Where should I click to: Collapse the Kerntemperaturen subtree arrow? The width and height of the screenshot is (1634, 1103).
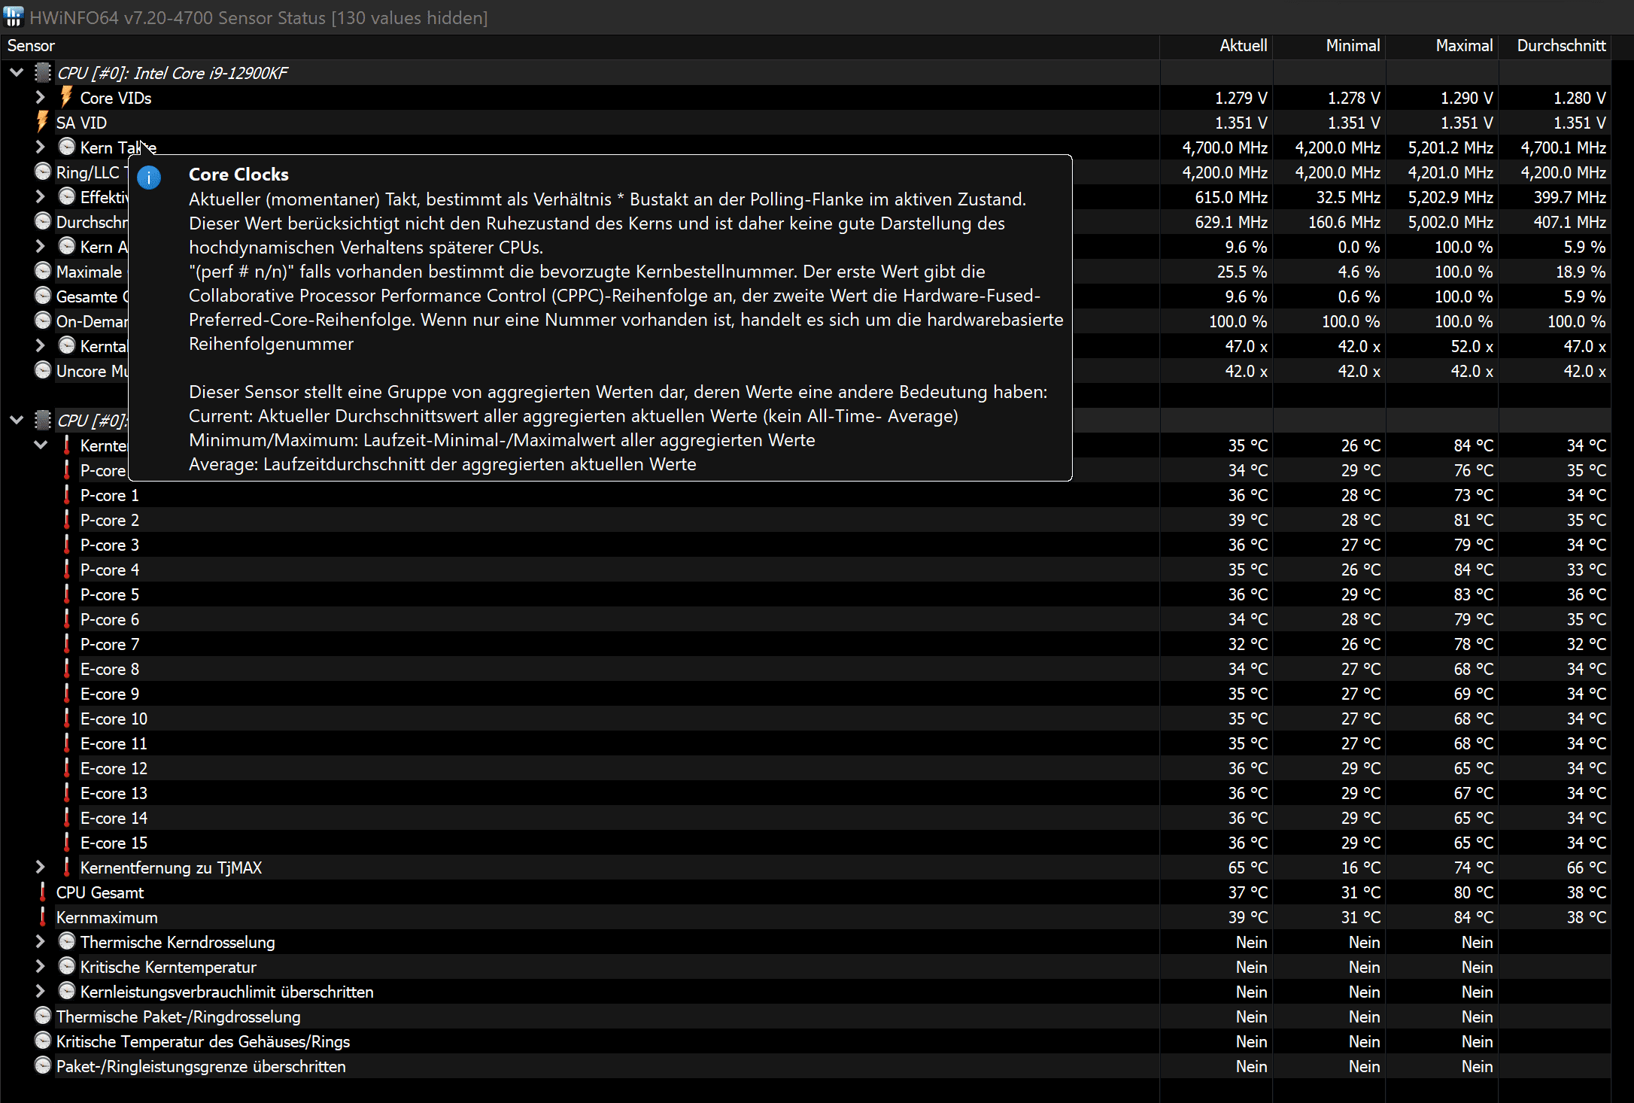click(41, 445)
